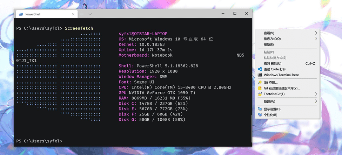Open the new tab profile dropdown
This screenshot has height=155, width=342.
coord(90,14)
